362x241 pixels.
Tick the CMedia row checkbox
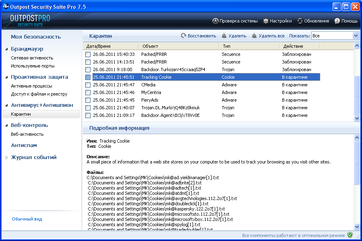88,85
